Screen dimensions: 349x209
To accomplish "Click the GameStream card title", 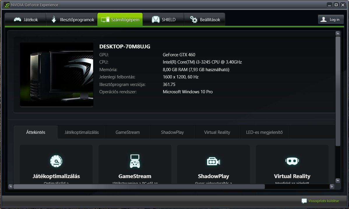I will [135, 176].
